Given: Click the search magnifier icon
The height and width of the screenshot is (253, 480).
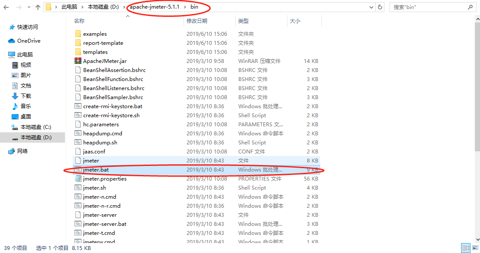Looking at the screenshot, I should click(470, 7).
